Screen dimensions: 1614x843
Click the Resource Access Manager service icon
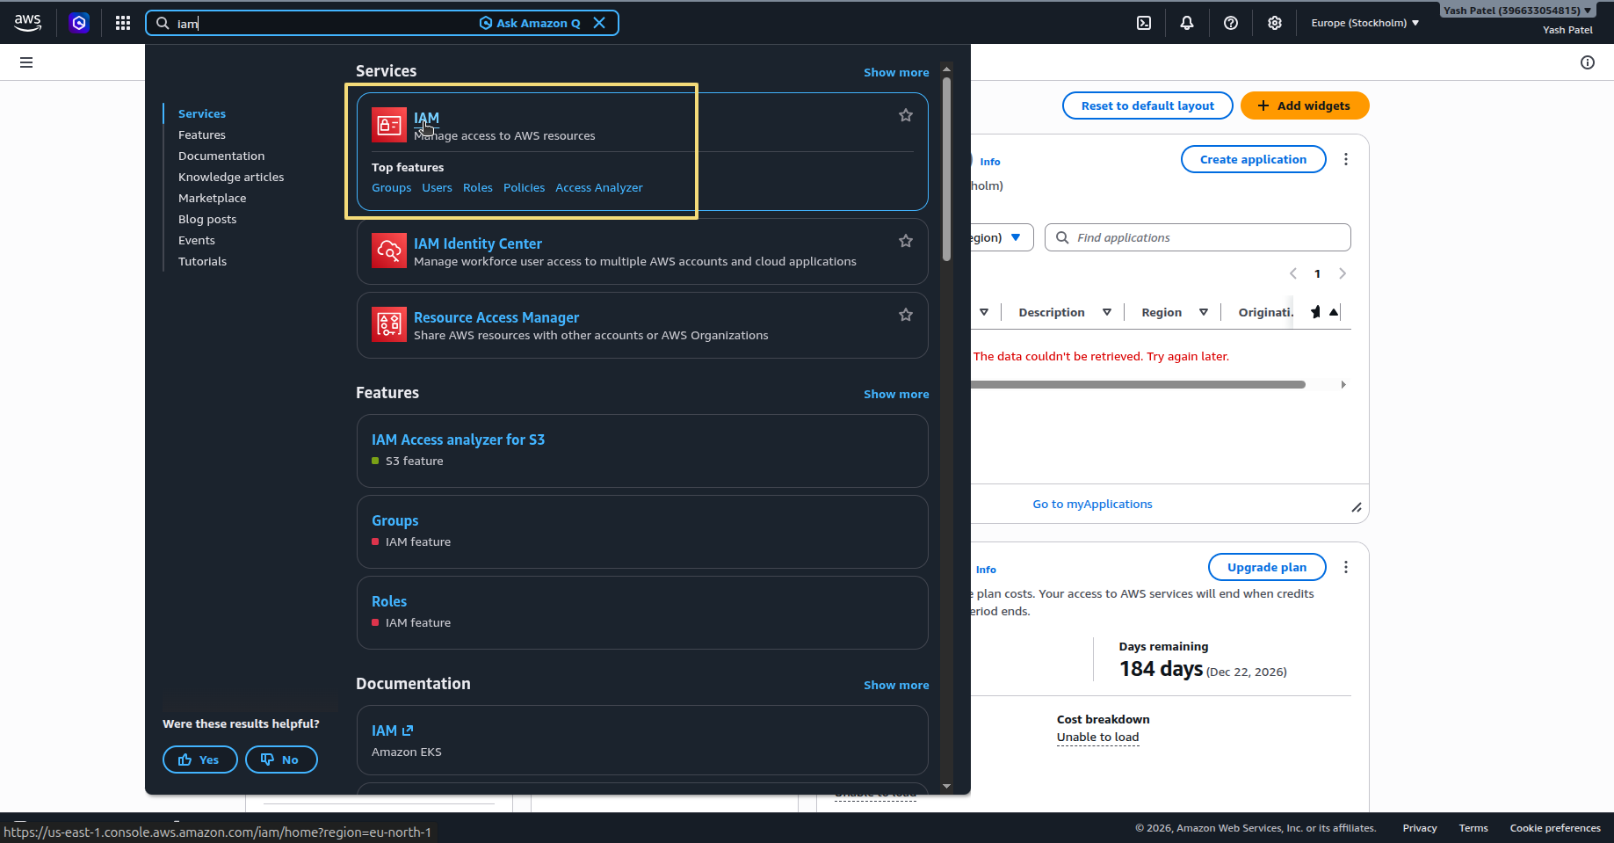(x=389, y=324)
